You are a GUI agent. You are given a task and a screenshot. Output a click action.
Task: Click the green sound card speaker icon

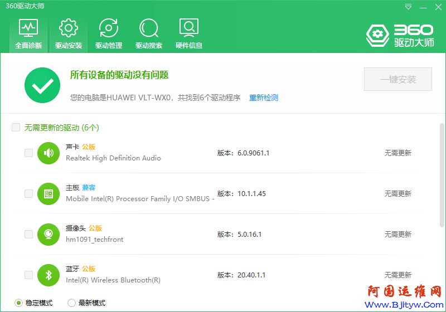[x=49, y=153]
